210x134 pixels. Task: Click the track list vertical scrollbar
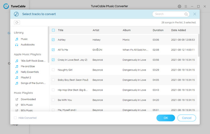(x=199, y=45)
